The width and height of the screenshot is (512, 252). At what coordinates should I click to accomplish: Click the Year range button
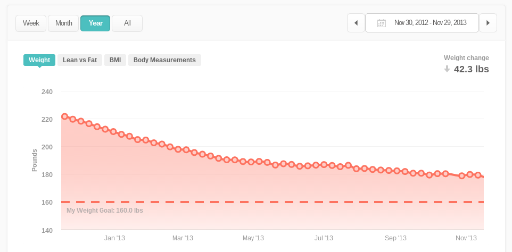pyautogui.click(x=95, y=23)
